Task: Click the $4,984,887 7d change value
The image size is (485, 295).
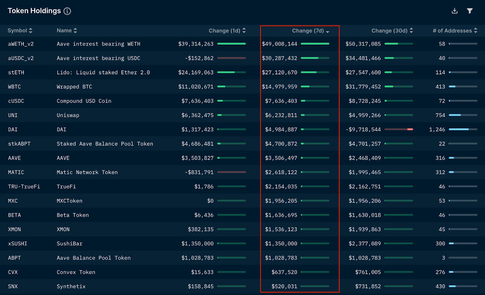Action: coord(281,129)
